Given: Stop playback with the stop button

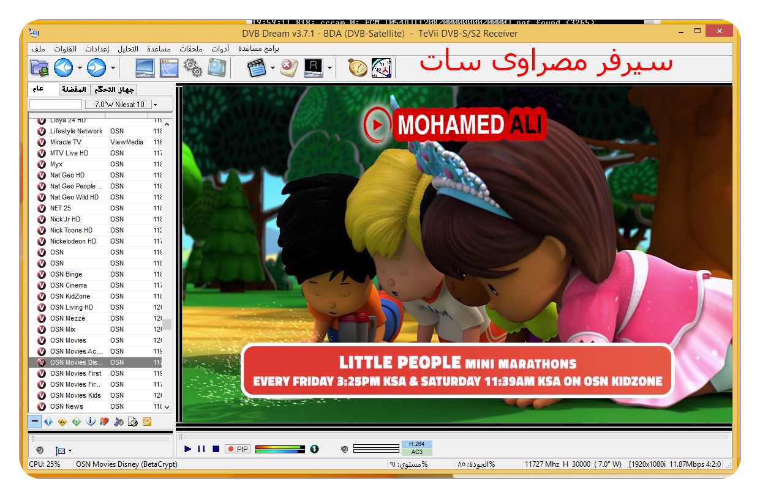Looking at the screenshot, I should 216,449.
